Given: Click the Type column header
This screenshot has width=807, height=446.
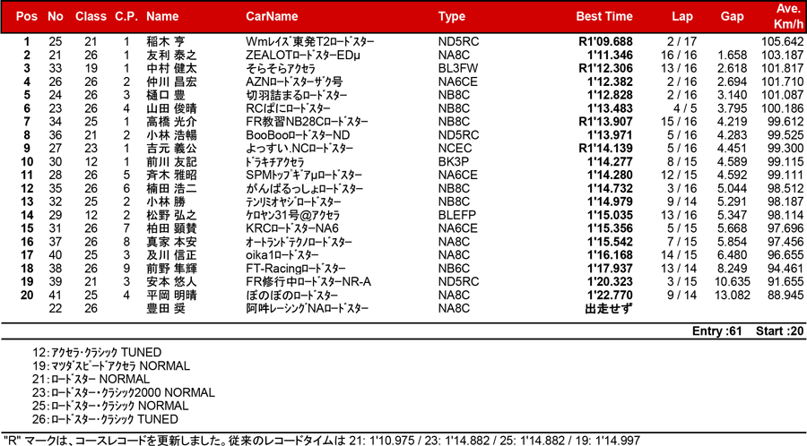Looking at the screenshot, I should tap(451, 16).
